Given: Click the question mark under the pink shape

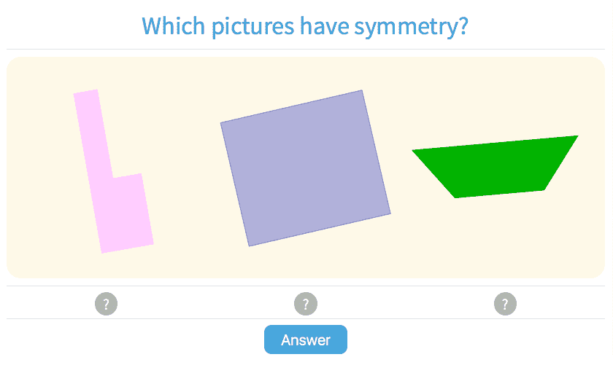Looking at the screenshot, I should [x=106, y=304].
